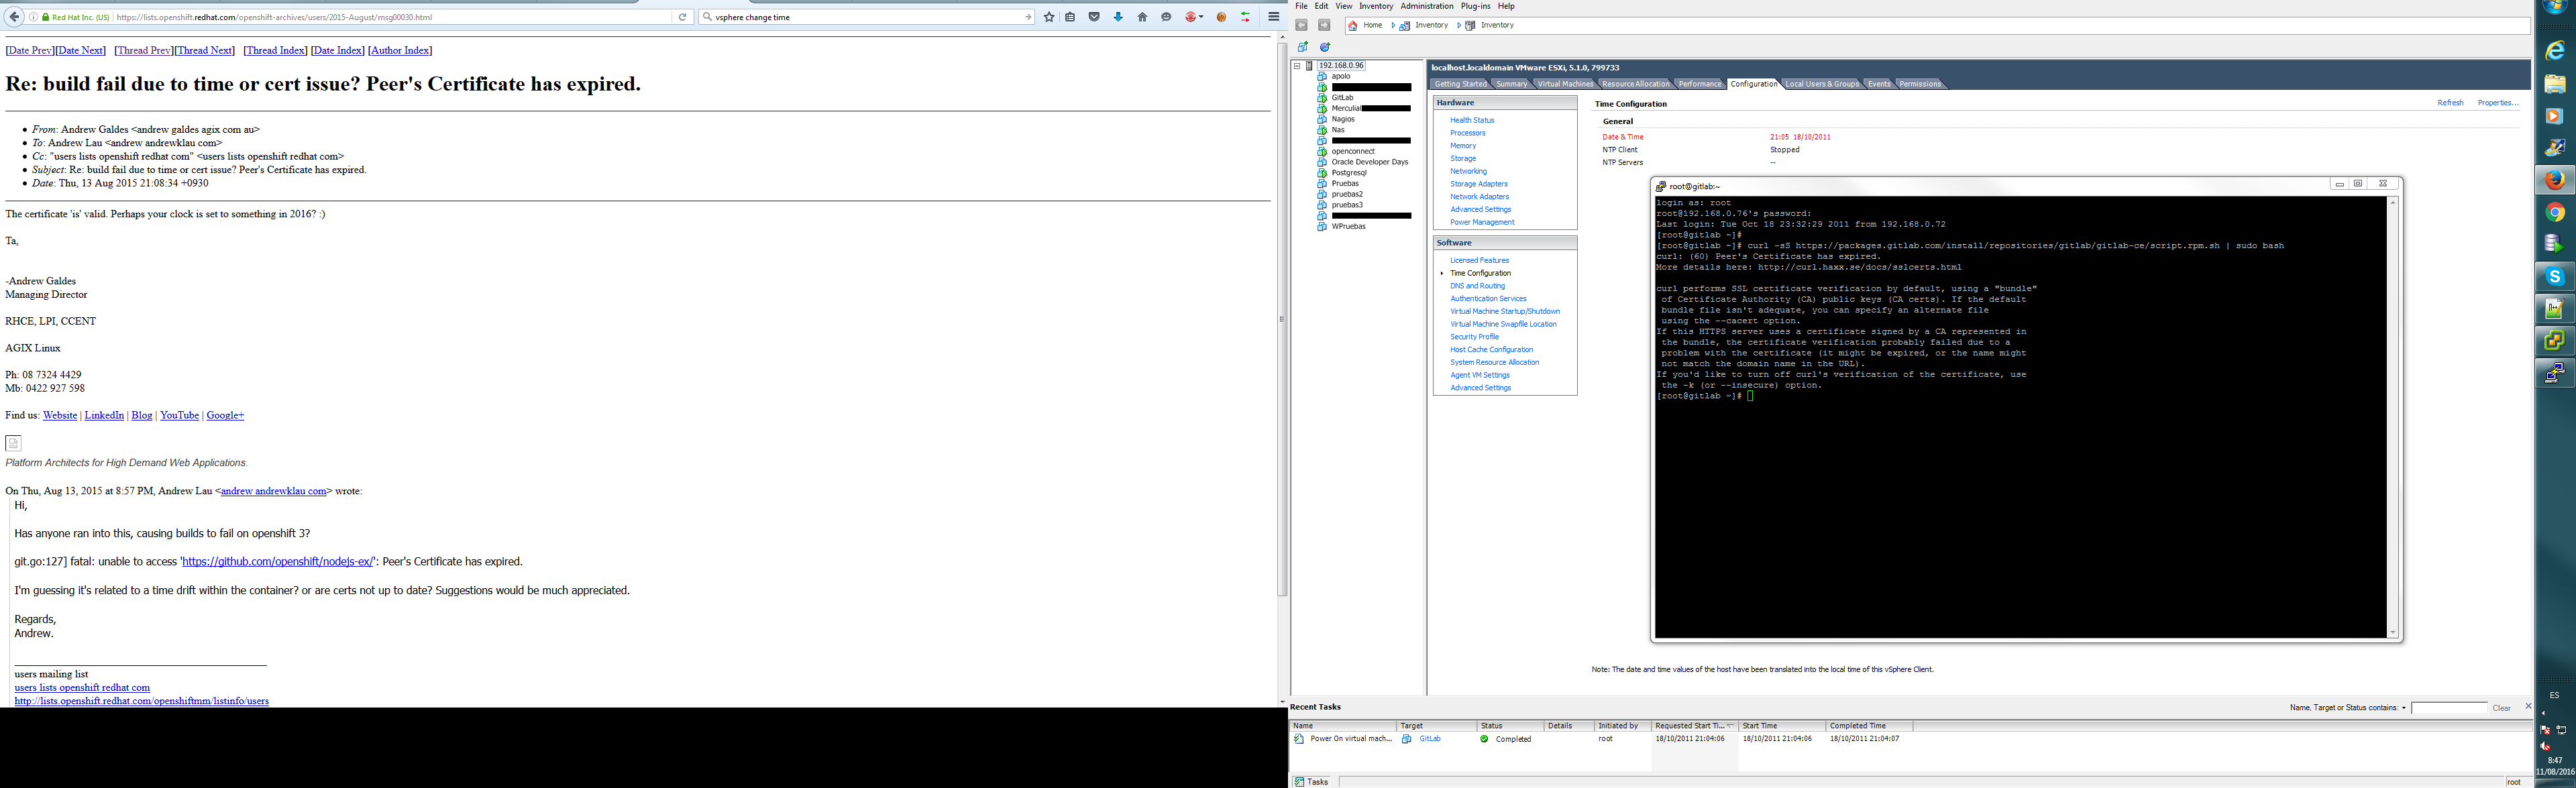Create new resource pool toolbar icon
This screenshot has height=788, width=2576.
tap(1325, 47)
